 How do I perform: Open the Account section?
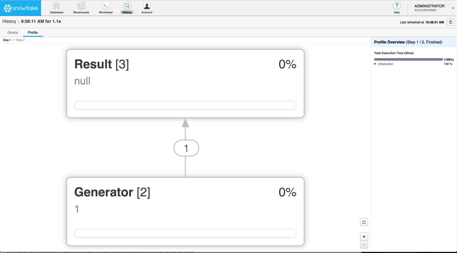[147, 8]
